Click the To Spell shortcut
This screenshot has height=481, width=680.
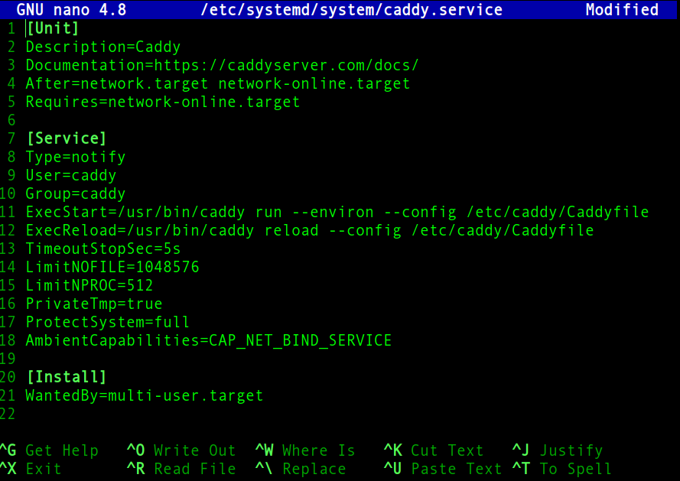[575, 469]
